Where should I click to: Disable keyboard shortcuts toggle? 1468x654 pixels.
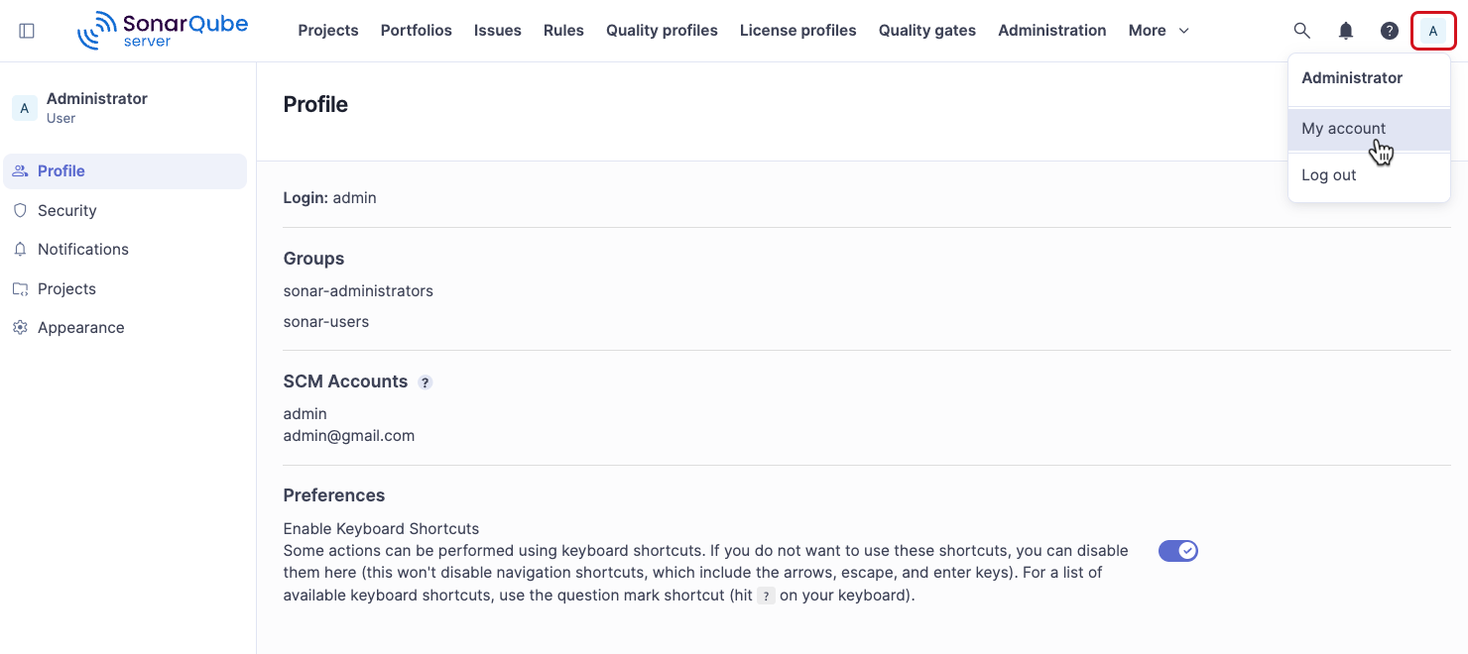point(1177,550)
